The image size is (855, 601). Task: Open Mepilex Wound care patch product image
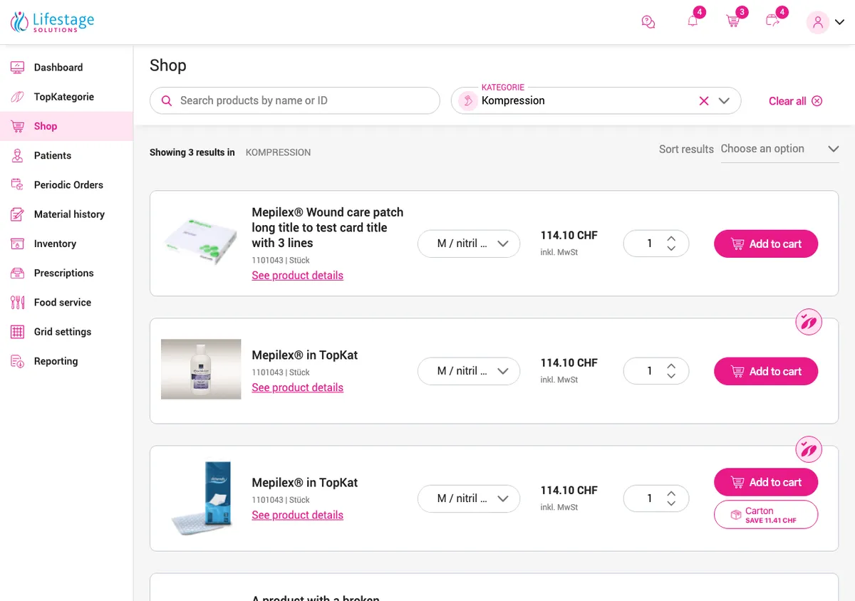point(201,243)
